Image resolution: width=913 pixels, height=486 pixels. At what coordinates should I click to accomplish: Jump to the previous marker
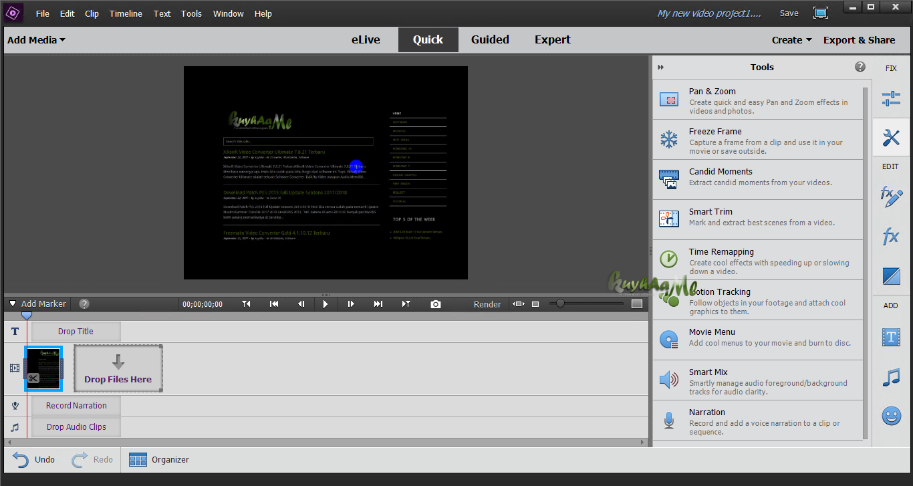tap(247, 303)
